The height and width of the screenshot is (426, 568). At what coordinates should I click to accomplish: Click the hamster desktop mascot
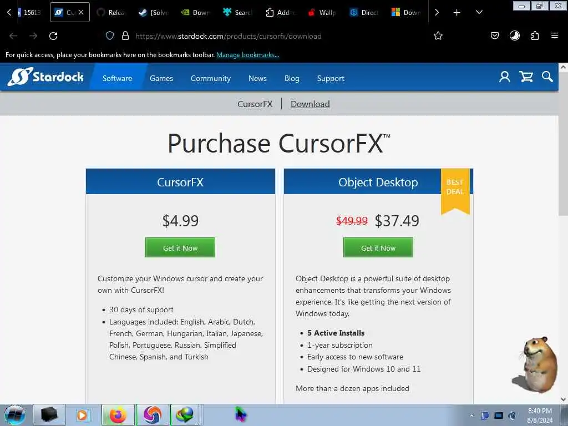coord(535,364)
